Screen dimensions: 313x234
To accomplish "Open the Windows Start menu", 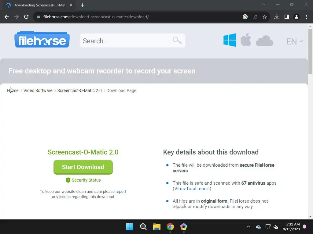I will 130,227.
